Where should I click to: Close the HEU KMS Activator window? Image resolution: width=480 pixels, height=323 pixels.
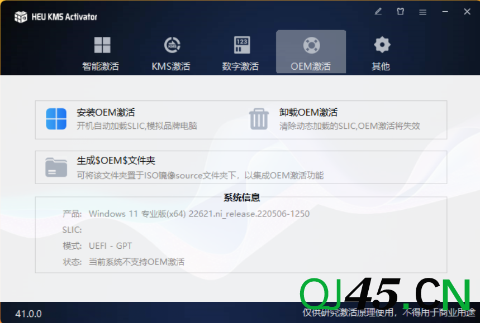467,12
